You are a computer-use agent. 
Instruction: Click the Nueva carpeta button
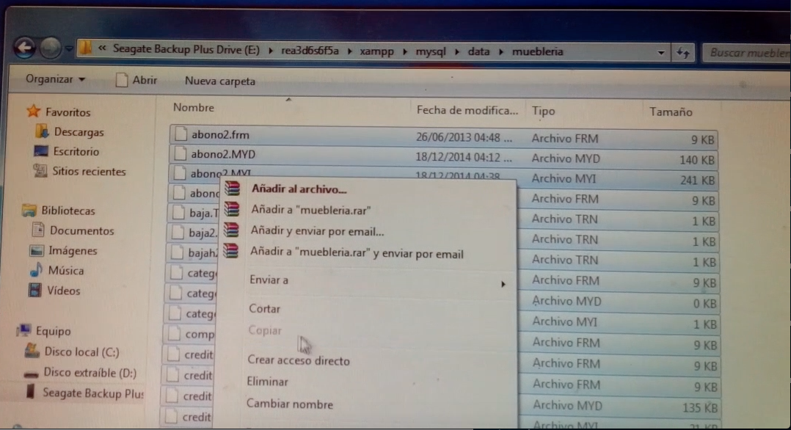(219, 81)
